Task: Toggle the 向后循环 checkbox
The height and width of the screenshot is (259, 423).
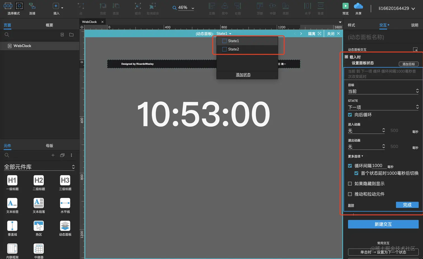Action: click(x=350, y=115)
